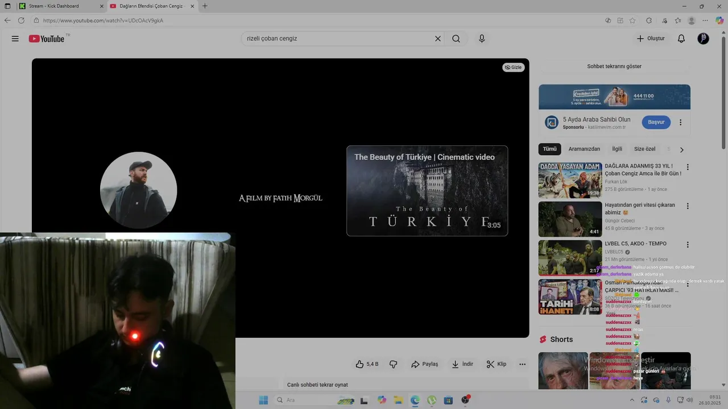Click the browser address bar URL

pyautogui.click(x=103, y=20)
